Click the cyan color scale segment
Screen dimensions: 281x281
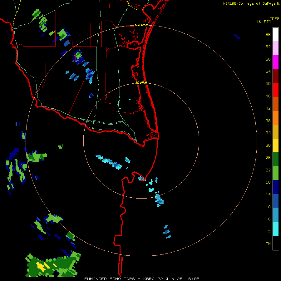276,229
